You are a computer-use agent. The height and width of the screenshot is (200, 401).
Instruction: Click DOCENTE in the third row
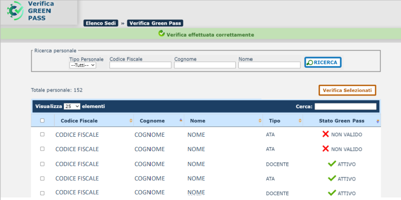click(x=277, y=164)
